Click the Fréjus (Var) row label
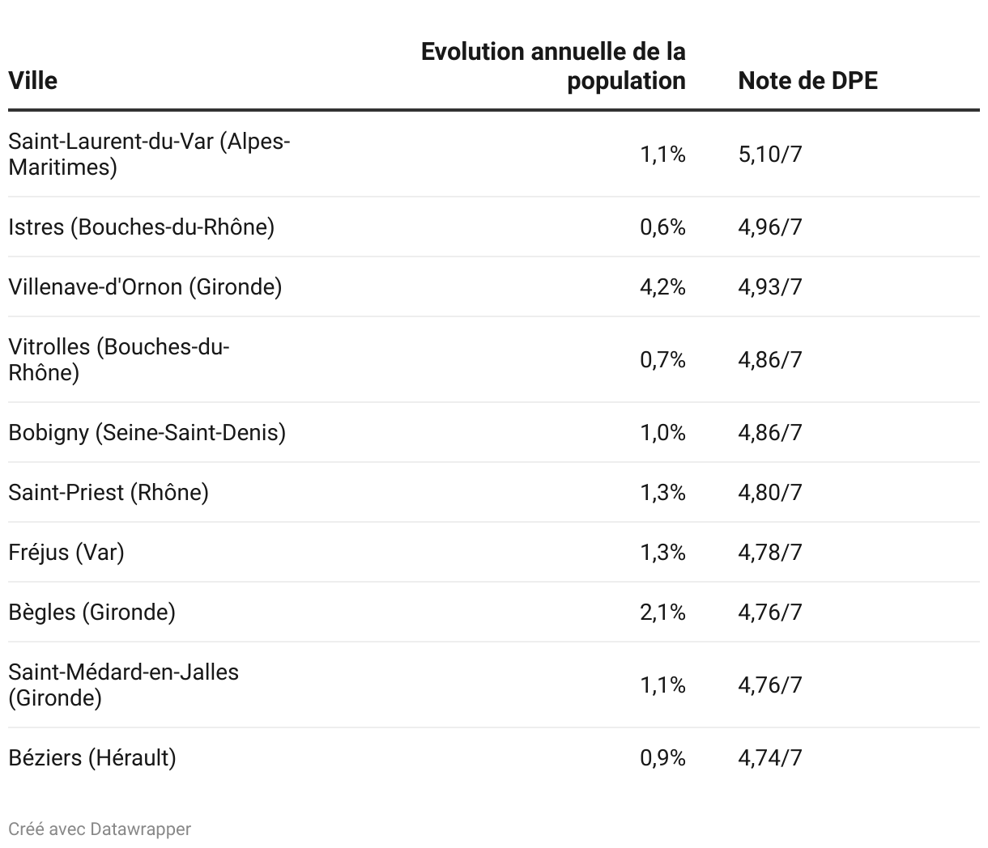The width and height of the screenshot is (988, 848). (x=66, y=552)
